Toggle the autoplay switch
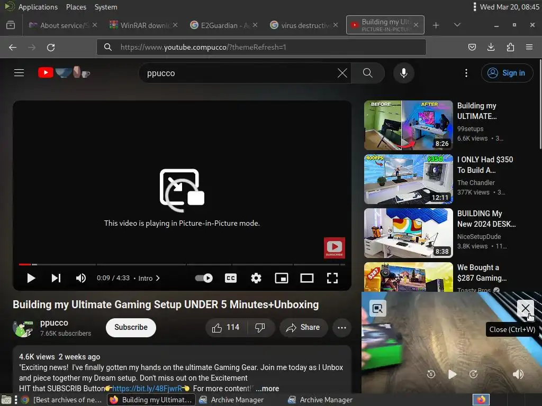The height and width of the screenshot is (406, 542). pyautogui.click(x=204, y=278)
